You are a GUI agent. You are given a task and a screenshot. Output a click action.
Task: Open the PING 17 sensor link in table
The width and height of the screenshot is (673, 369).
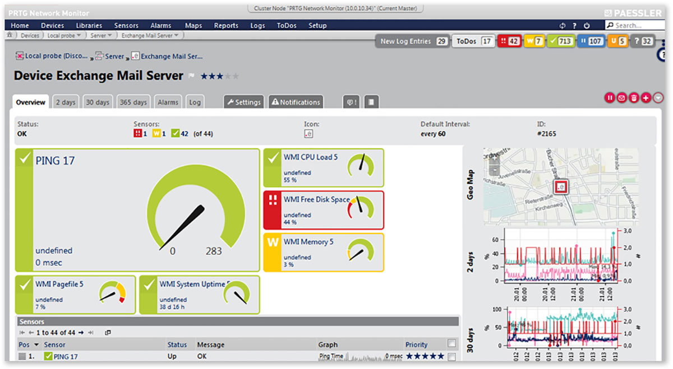point(66,357)
